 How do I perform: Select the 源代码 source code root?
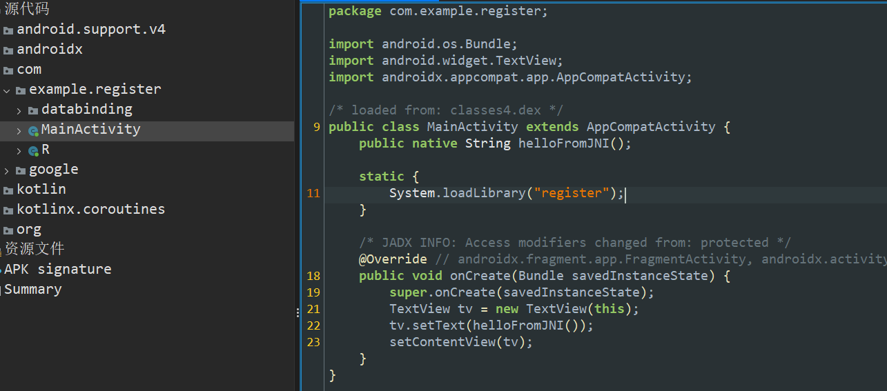coord(27,9)
